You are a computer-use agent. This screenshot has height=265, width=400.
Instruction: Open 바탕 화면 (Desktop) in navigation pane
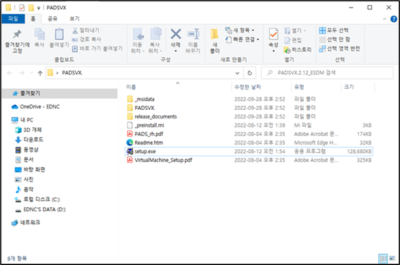[x=30, y=170]
